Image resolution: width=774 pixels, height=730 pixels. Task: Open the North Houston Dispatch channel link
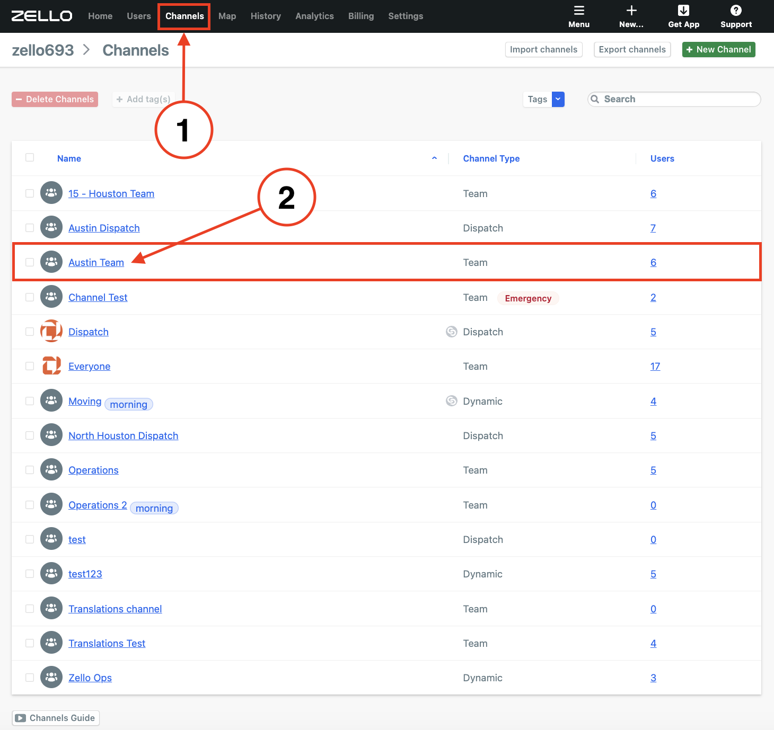tap(123, 435)
